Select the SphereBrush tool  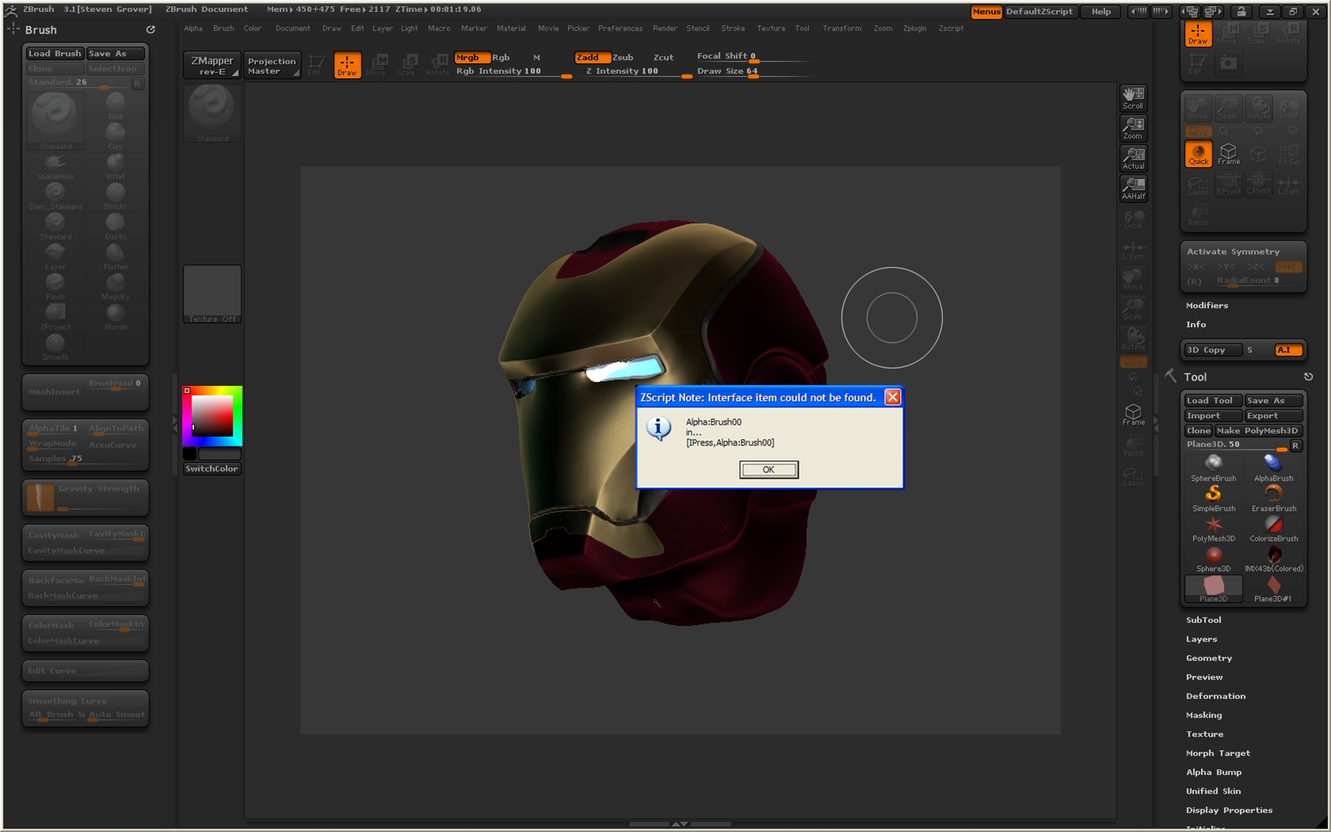point(1213,468)
